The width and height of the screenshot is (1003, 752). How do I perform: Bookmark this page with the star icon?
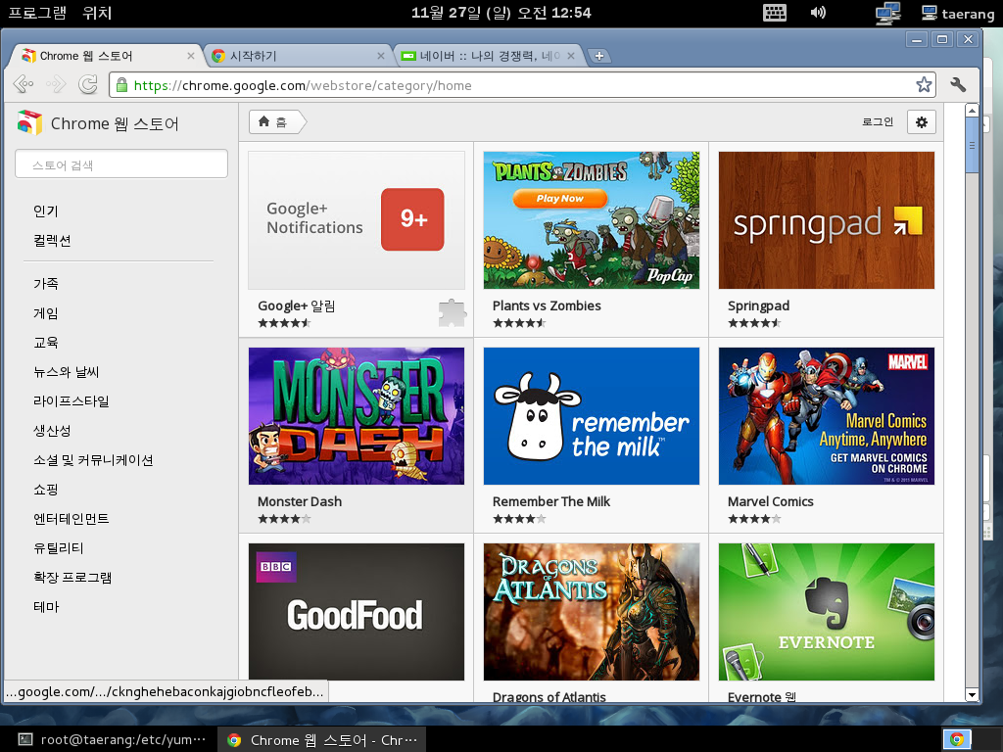click(924, 84)
